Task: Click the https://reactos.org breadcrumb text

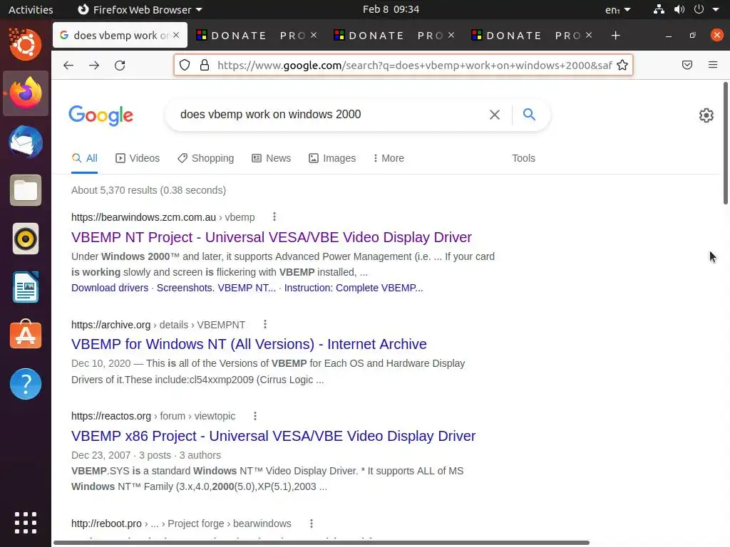Action: point(111,416)
